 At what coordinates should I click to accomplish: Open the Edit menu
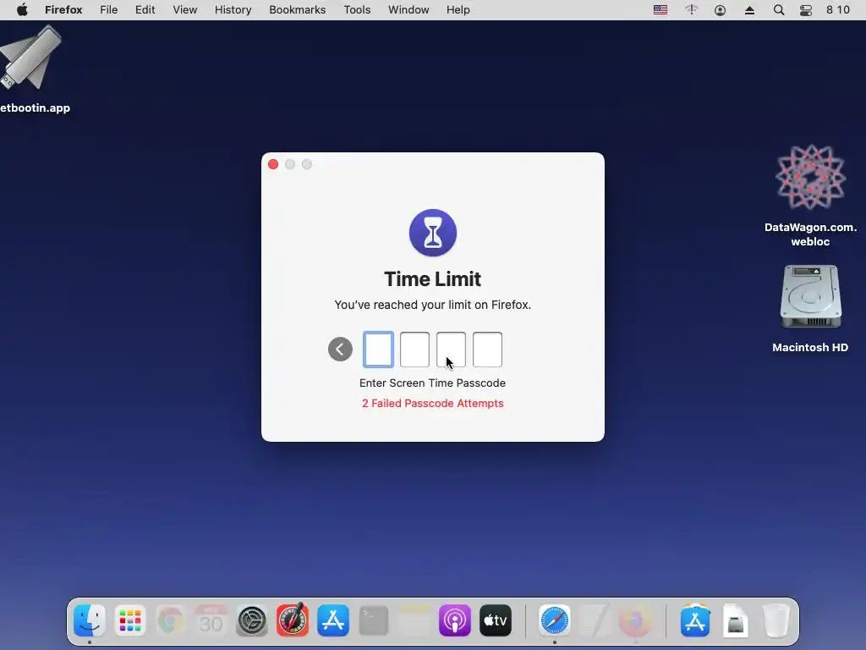(x=145, y=10)
